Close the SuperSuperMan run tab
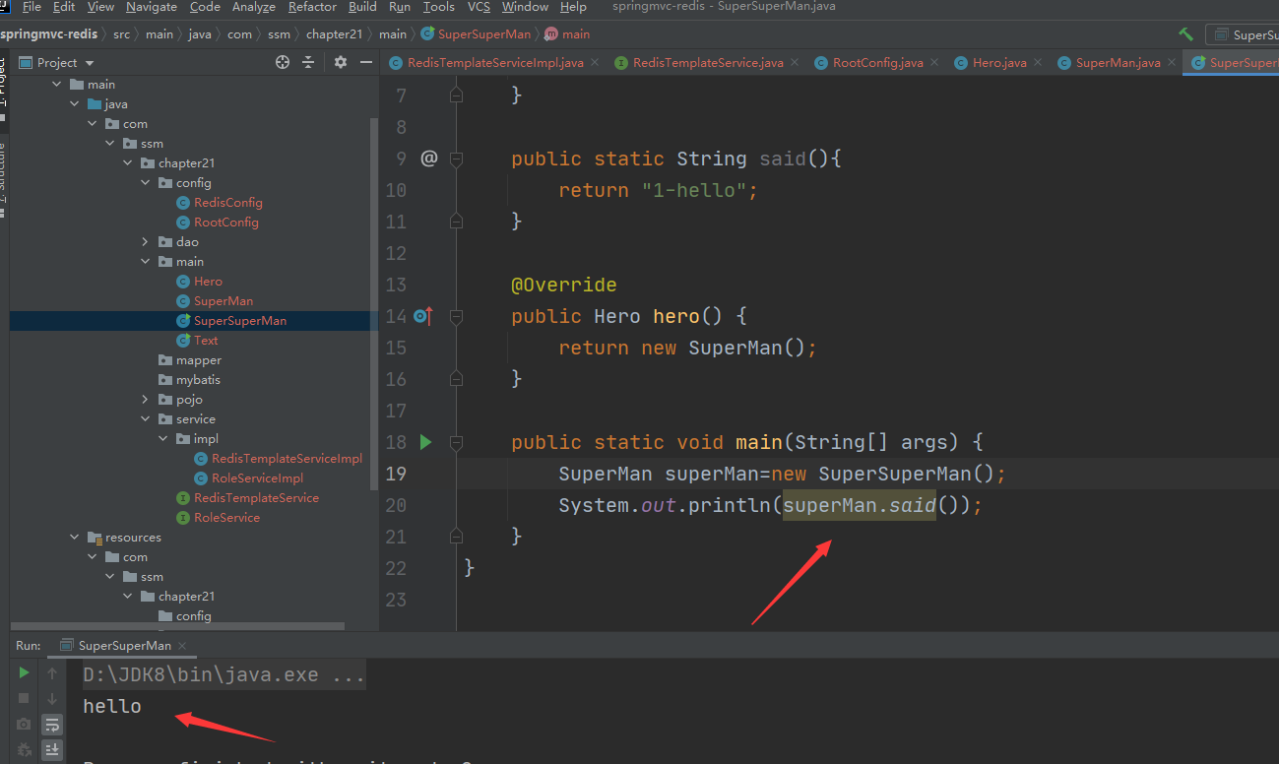 click(182, 646)
